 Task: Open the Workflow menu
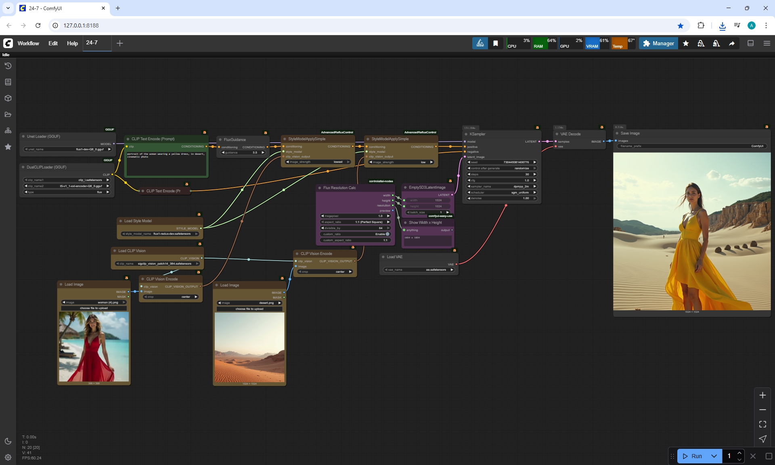click(x=28, y=43)
